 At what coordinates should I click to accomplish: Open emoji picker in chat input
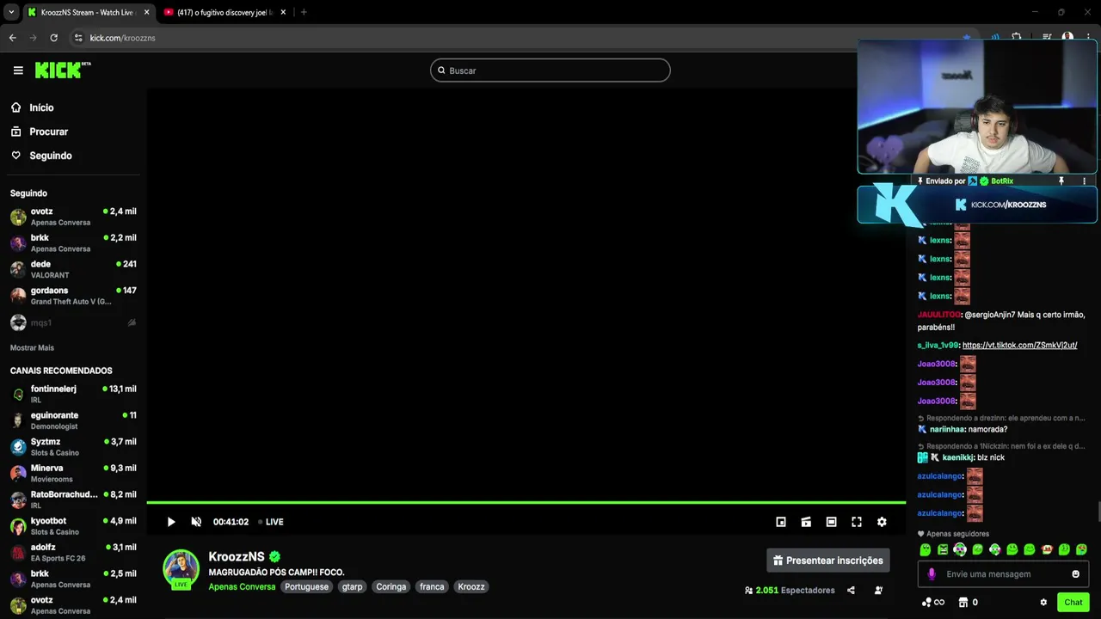(1075, 574)
